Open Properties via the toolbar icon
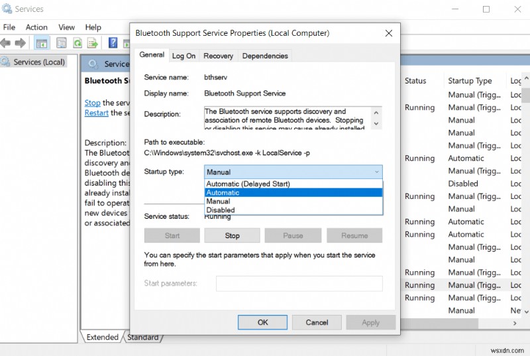 pyautogui.click(x=62, y=43)
